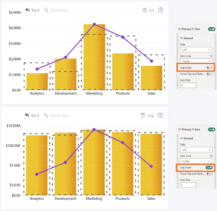Click Marketing line point in top chart

pos(94,24)
